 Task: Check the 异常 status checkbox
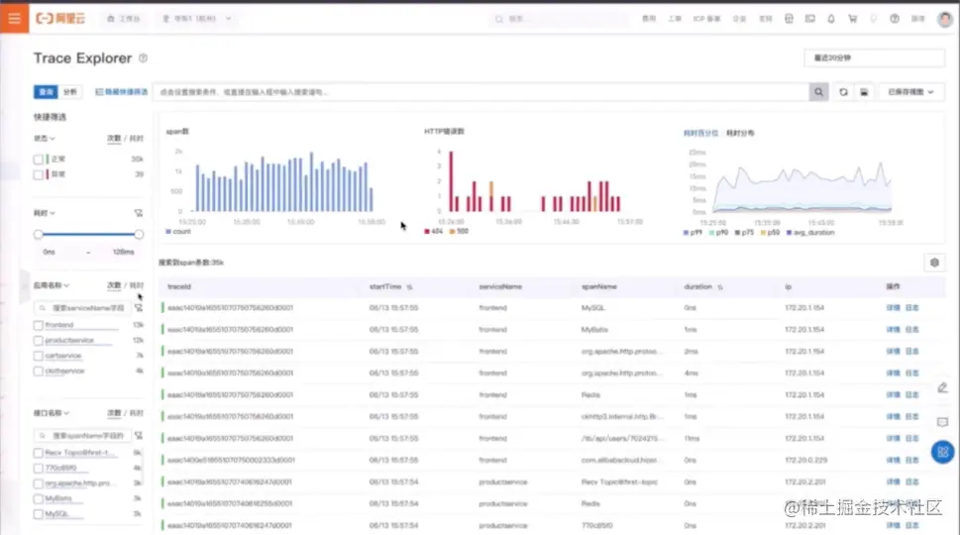coord(39,174)
